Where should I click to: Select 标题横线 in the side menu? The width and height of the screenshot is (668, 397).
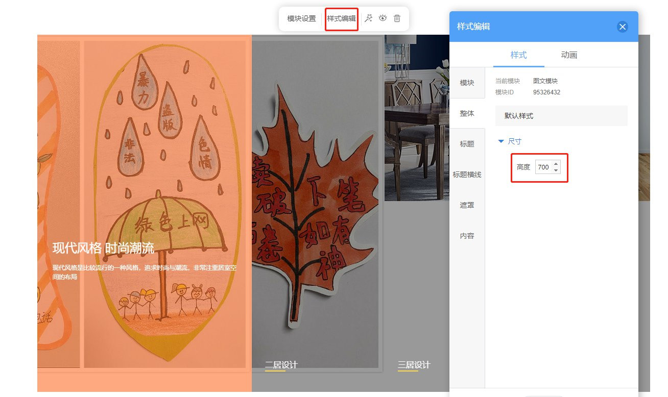[x=467, y=175]
